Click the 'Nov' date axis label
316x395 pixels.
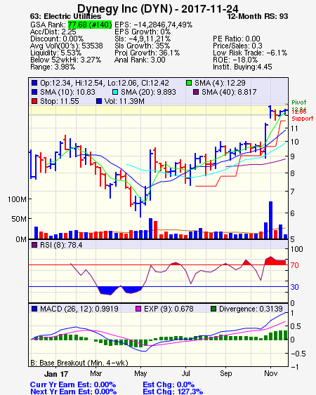click(x=271, y=373)
